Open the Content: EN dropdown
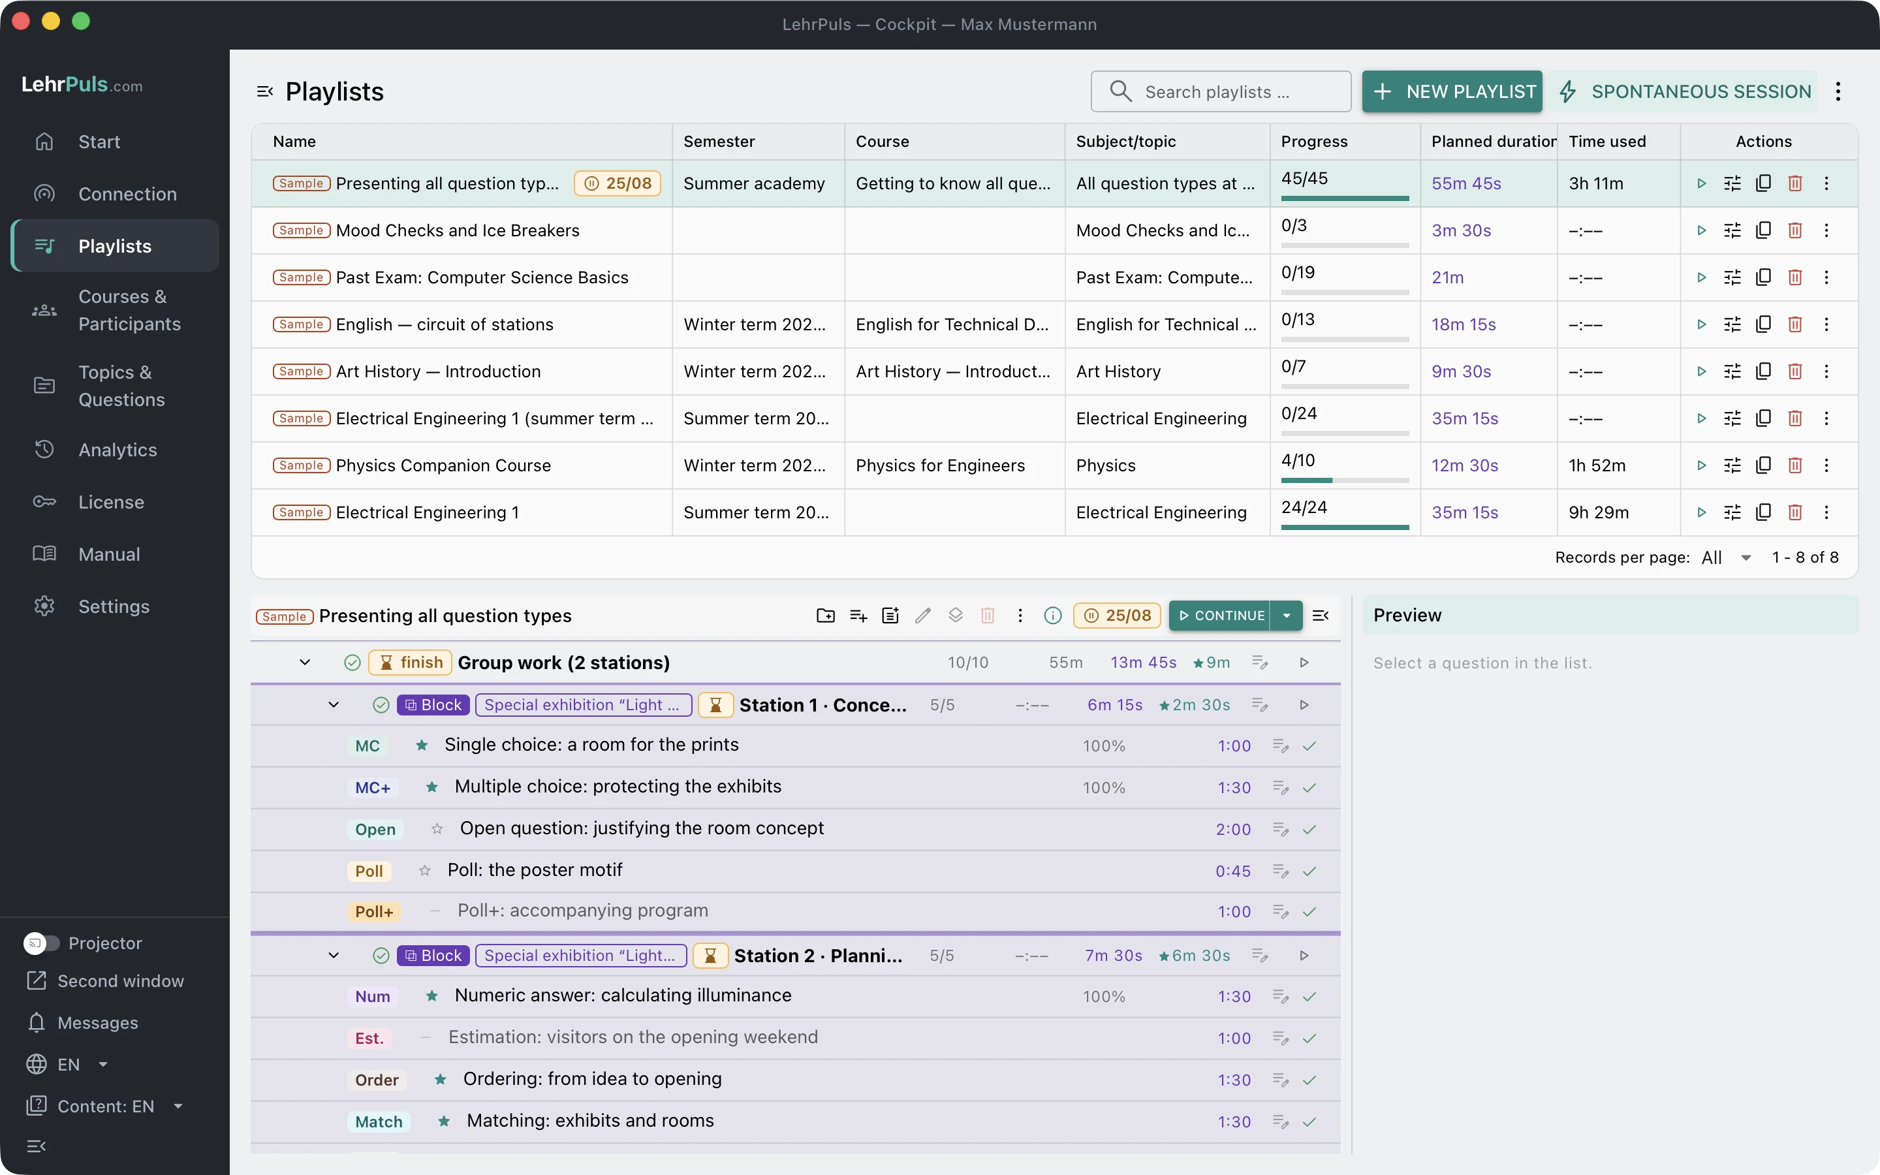This screenshot has width=1880, height=1175. [x=105, y=1106]
